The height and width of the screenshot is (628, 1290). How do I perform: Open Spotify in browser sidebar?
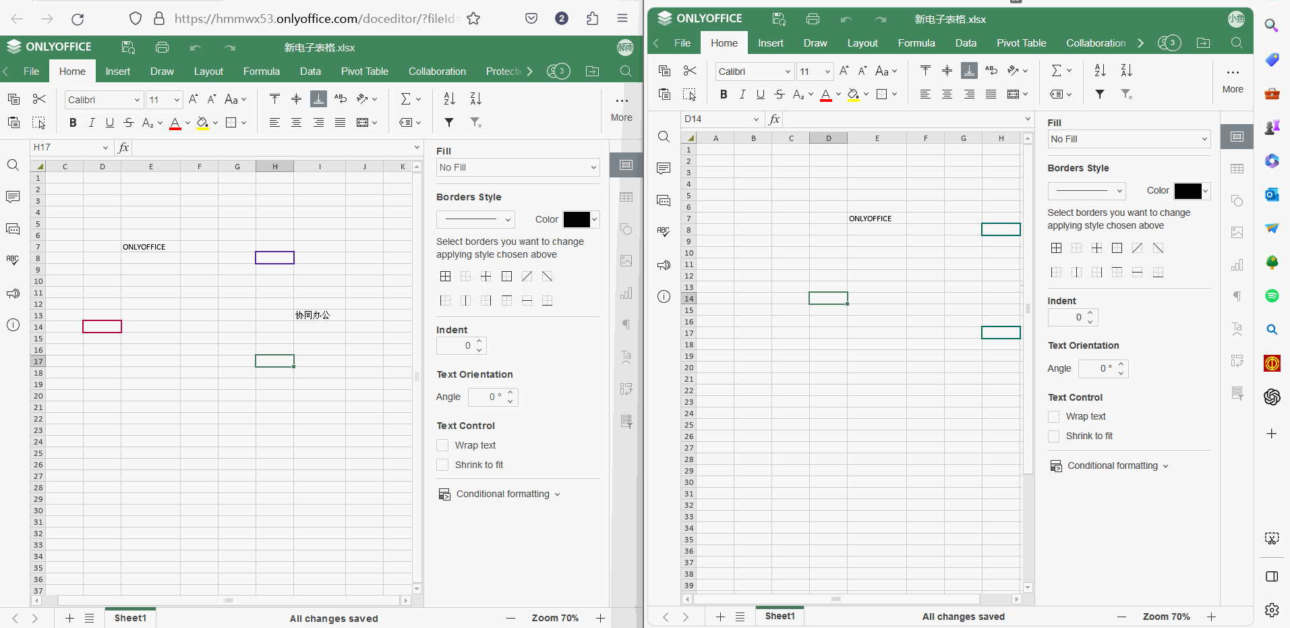[1272, 296]
